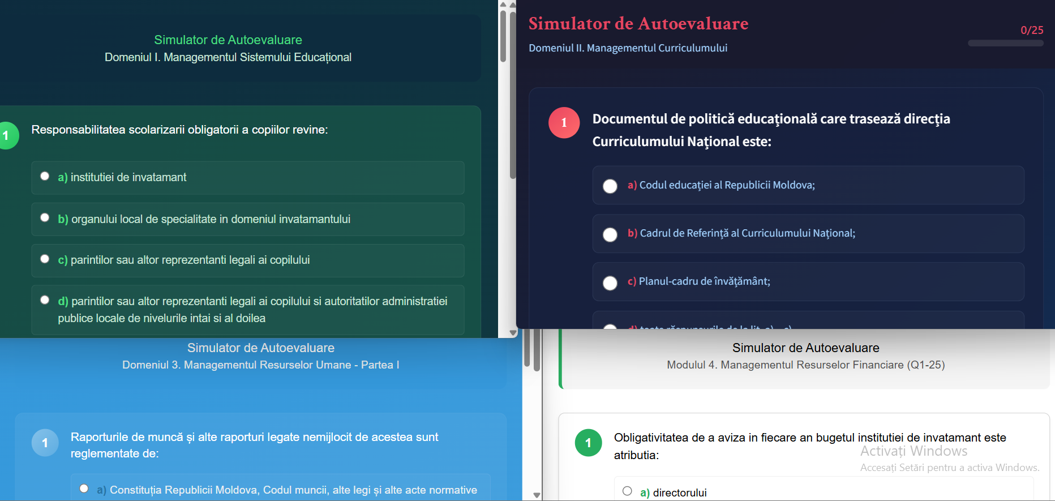Pick c) Planul-cadru de învățământ
This screenshot has height=501, width=1055.
click(x=610, y=282)
